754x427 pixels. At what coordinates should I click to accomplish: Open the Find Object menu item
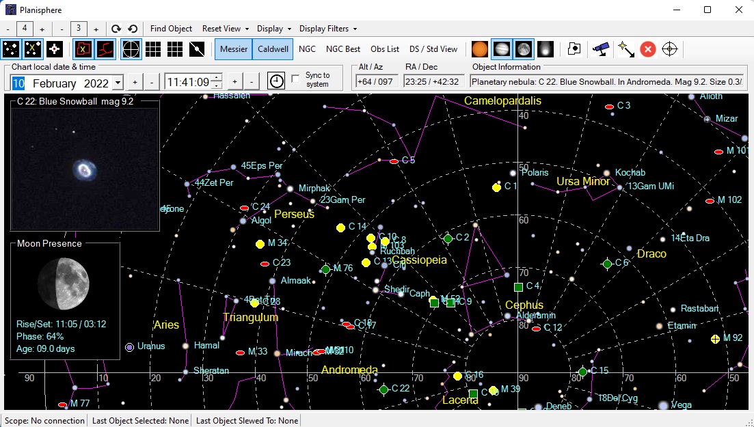click(x=171, y=29)
